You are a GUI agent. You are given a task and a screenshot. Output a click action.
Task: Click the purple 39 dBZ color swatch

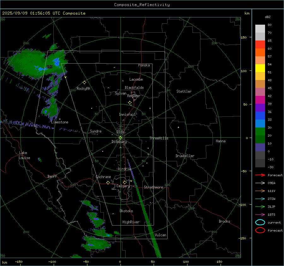tap(260, 108)
